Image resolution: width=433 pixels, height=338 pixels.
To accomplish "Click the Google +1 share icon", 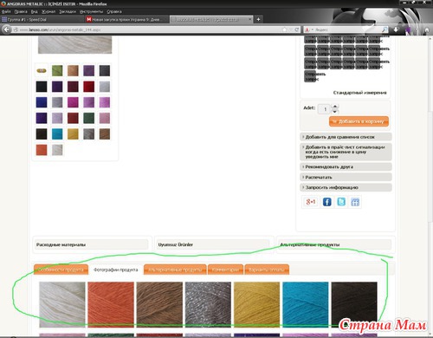I will point(311,202).
